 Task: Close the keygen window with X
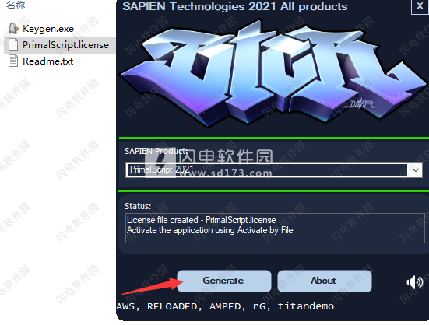tap(420, 6)
